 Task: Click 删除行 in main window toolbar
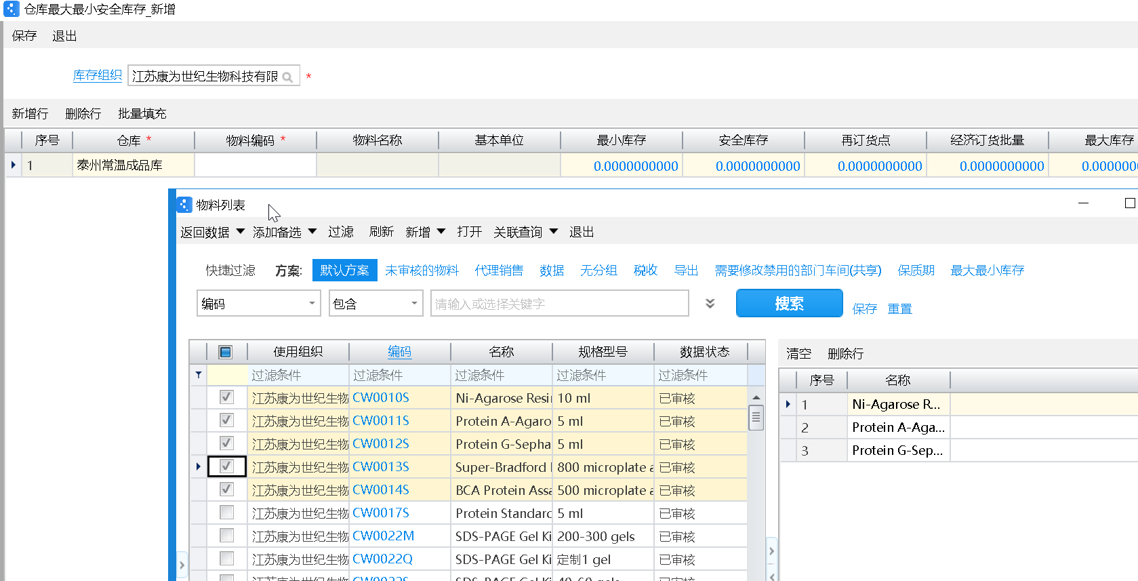tap(83, 113)
